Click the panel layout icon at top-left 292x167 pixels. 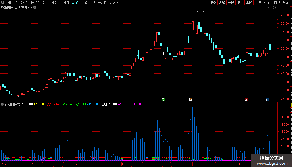[3, 2]
